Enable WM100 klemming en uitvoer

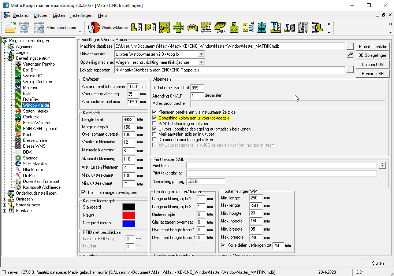click(155, 123)
